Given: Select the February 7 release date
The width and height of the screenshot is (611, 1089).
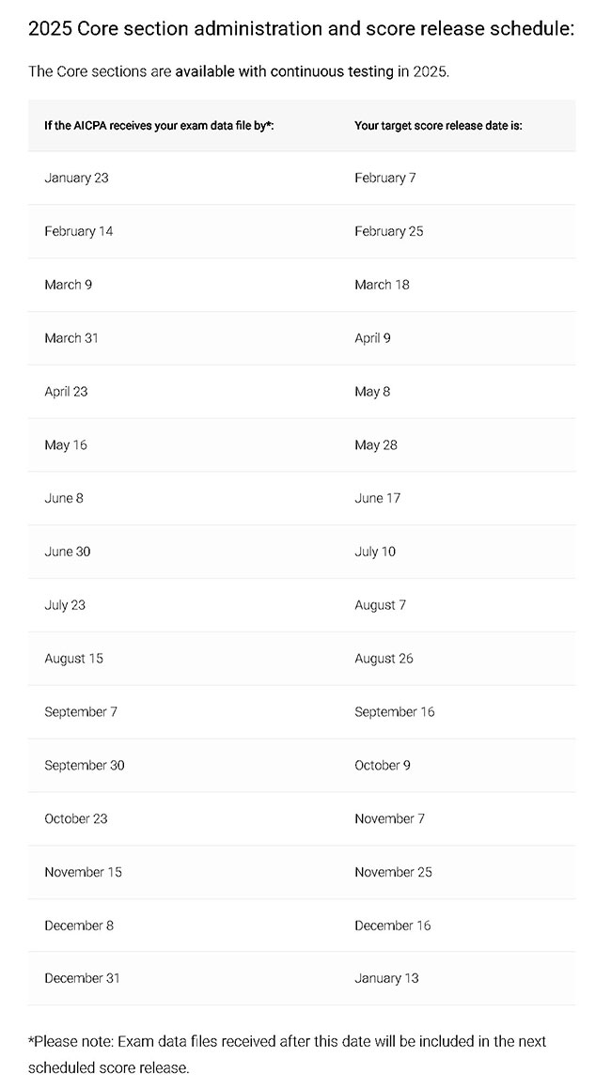Looking at the screenshot, I should pos(384,178).
